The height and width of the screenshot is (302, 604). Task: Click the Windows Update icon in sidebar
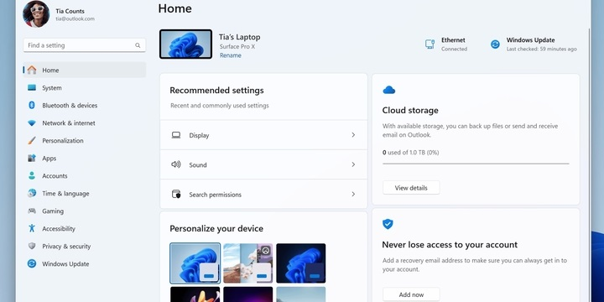(x=32, y=264)
